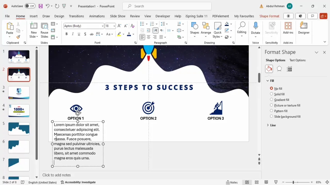Screen dimensions: 330x185
Task: Open the Insert tab
Action: (34, 16)
